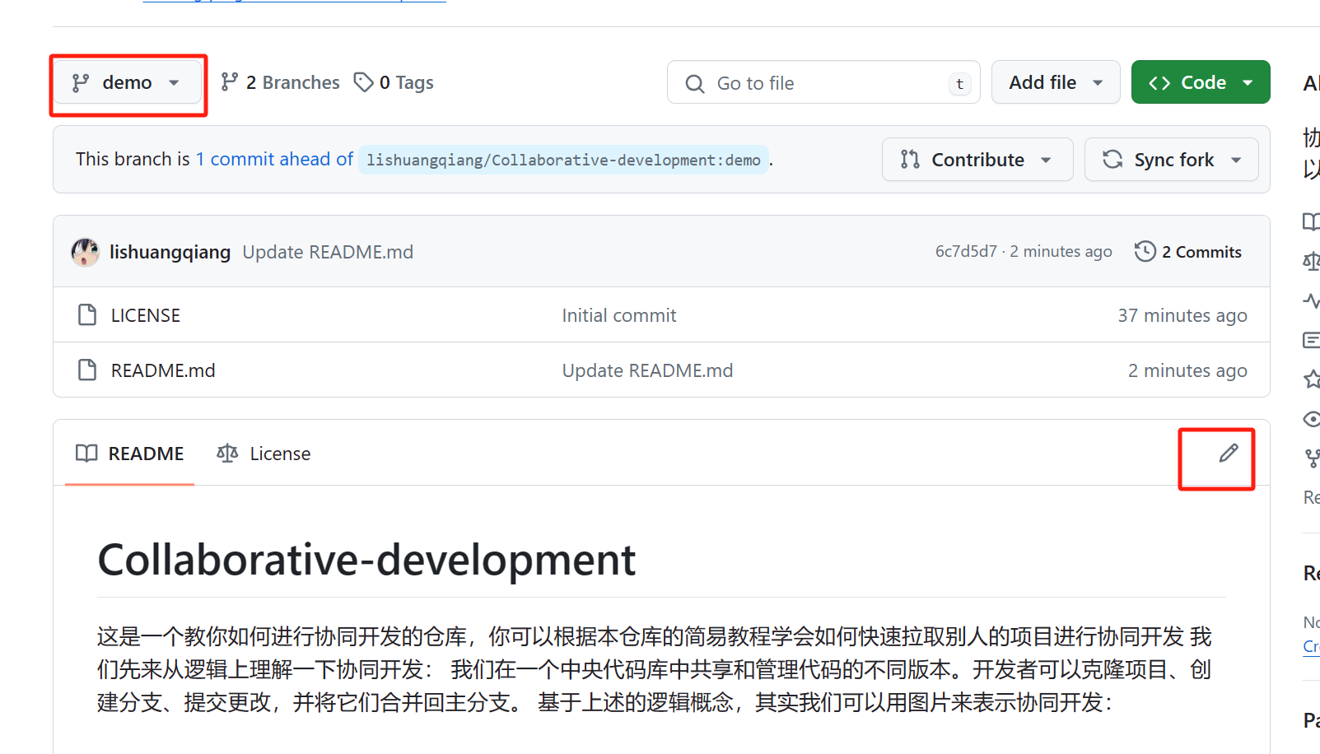Click the lishuangqiang user avatar
Image resolution: width=1320 pixels, height=754 pixels.
[x=86, y=252]
